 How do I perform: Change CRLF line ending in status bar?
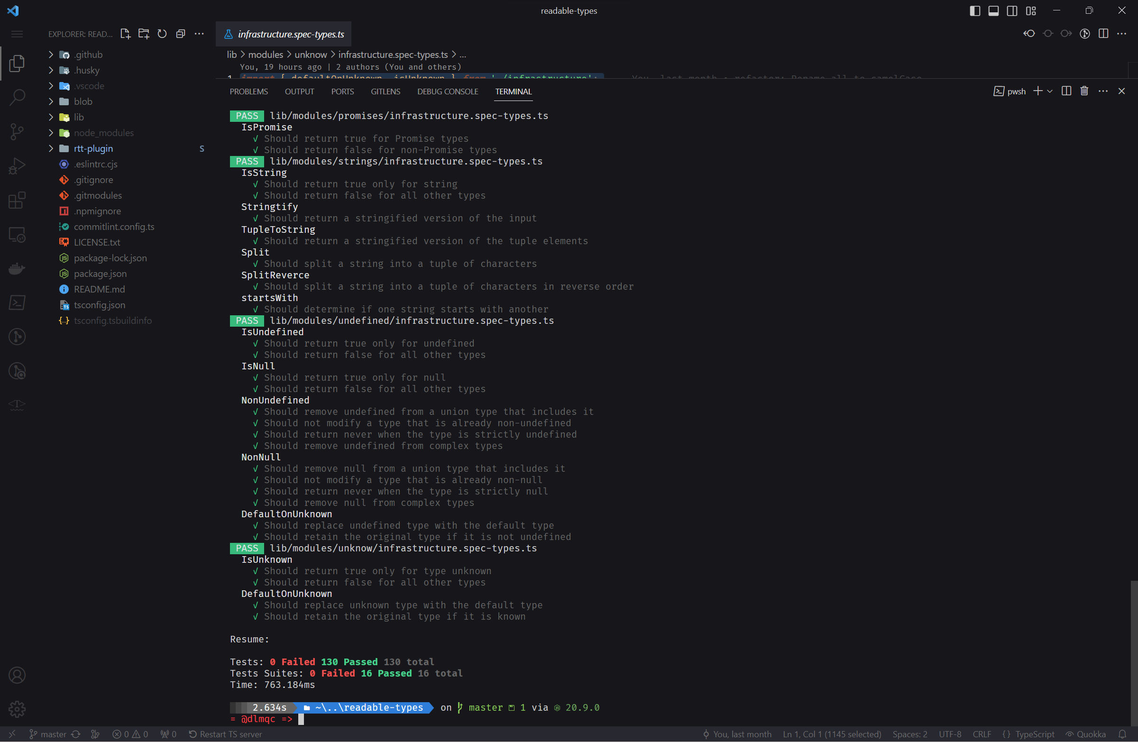click(x=982, y=734)
